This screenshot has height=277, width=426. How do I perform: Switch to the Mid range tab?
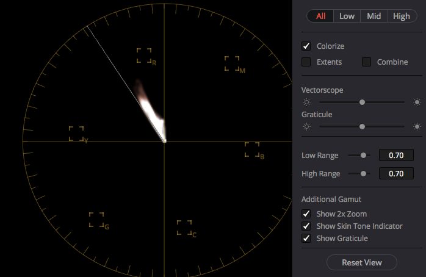click(x=374, y=16)
